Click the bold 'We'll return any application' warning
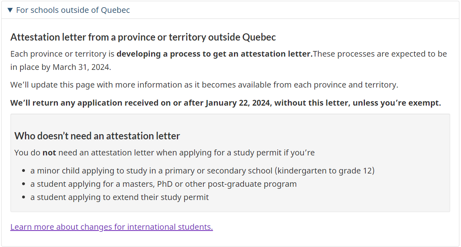Viewport: 461px width, 247px height. [x=225, y=103]
